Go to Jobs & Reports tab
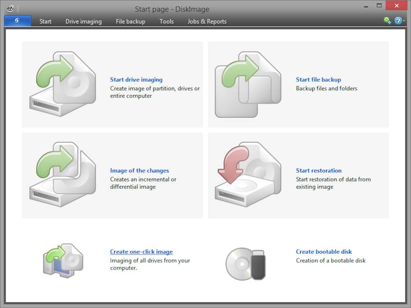Image resolution: width=411 pixels, height=308 pixels. point(207,21)
